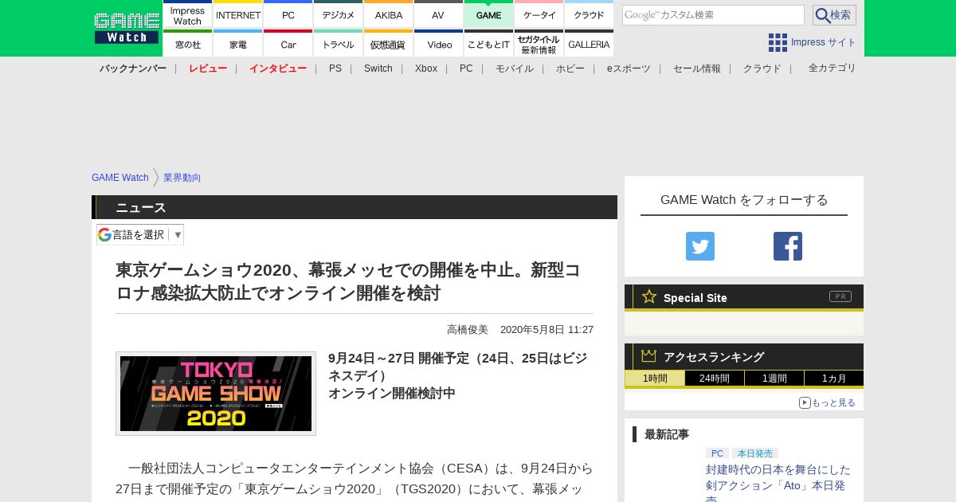The height and width of the screenshot is (502, 956).
Task: Select 24時間 ranking tab
Action: coord(715,378)
